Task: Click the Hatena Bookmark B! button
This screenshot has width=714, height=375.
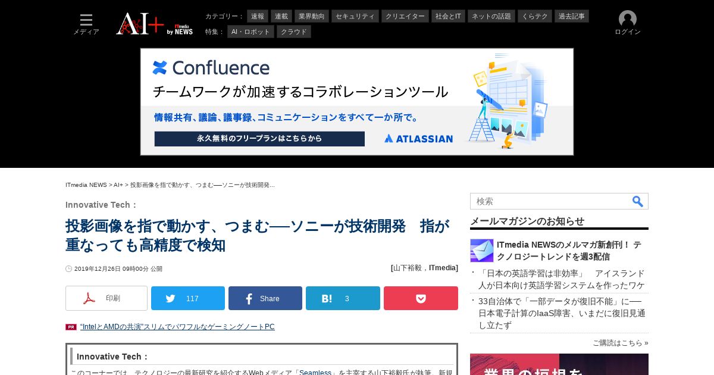Action: point(343,298)
